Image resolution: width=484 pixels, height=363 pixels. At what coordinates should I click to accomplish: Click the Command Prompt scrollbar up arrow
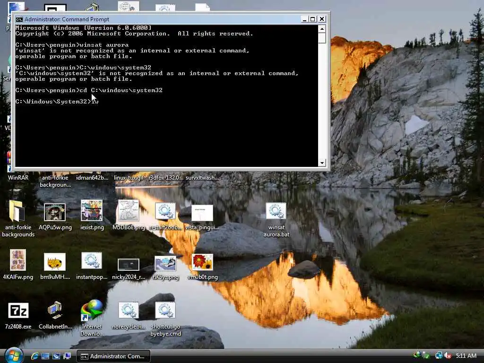coord(322,29)
